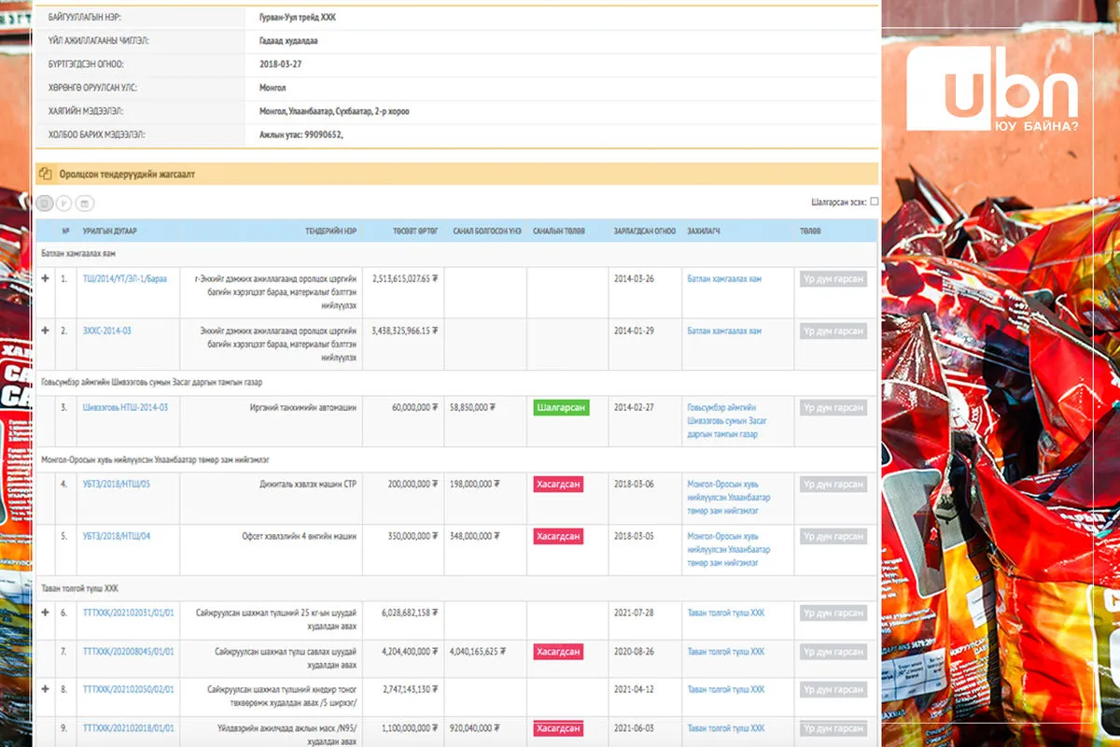Switch to the round table-grid view button
The width and height of the screenshot is (1120, 747).
pos(85,203)
